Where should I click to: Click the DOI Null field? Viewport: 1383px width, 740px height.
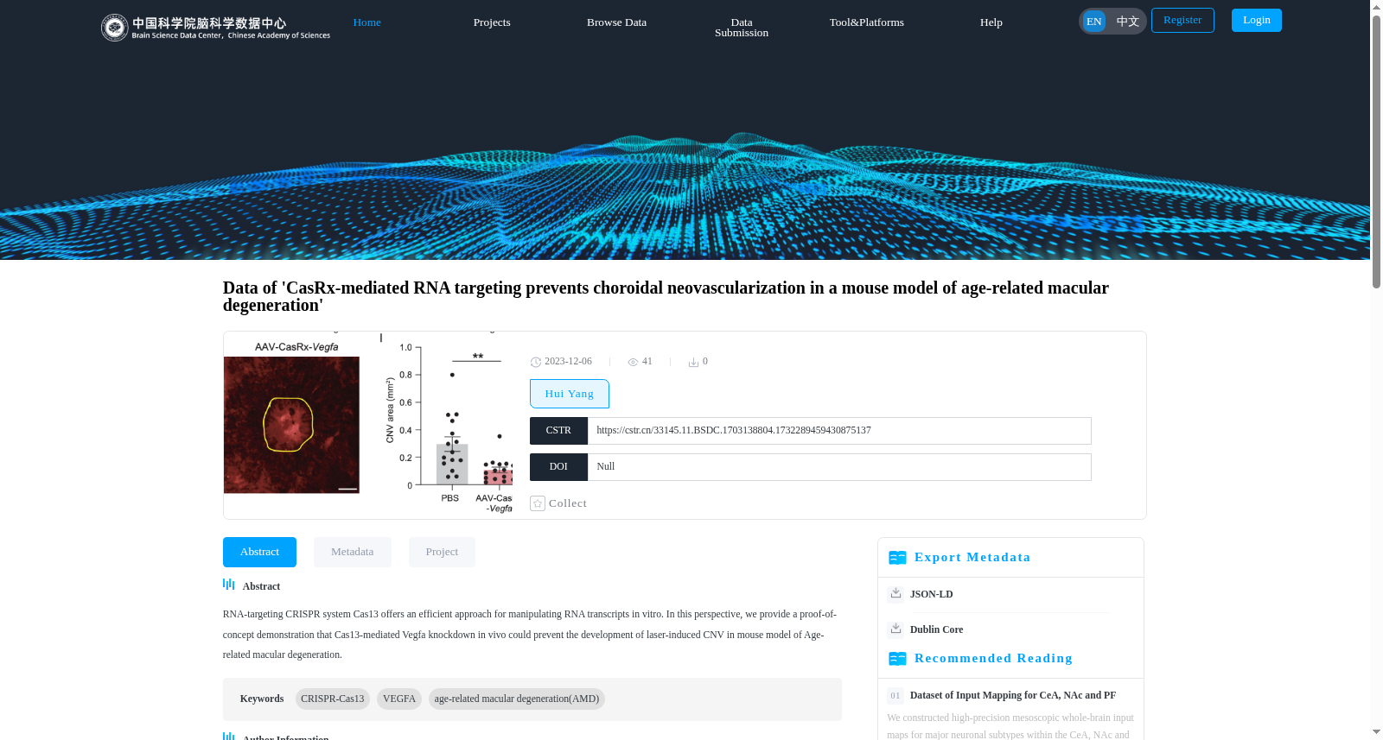tap(839, 467)
